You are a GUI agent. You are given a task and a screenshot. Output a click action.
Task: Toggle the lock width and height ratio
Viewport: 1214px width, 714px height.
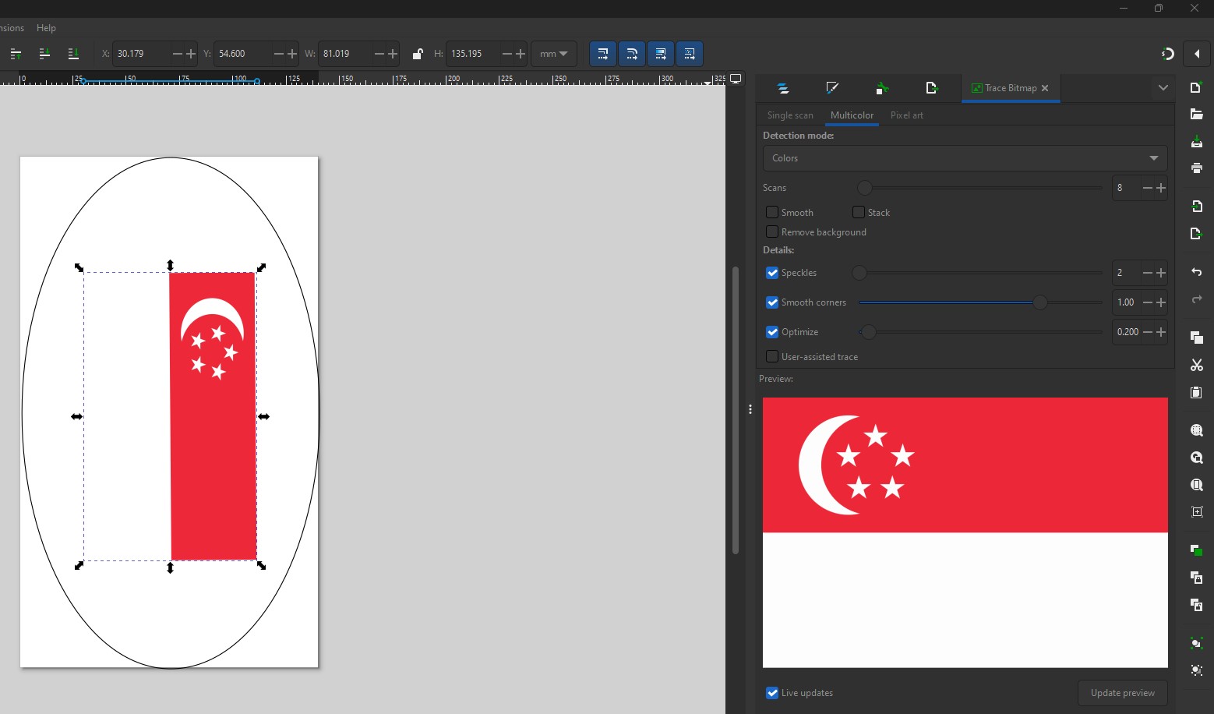coord(417,54)
